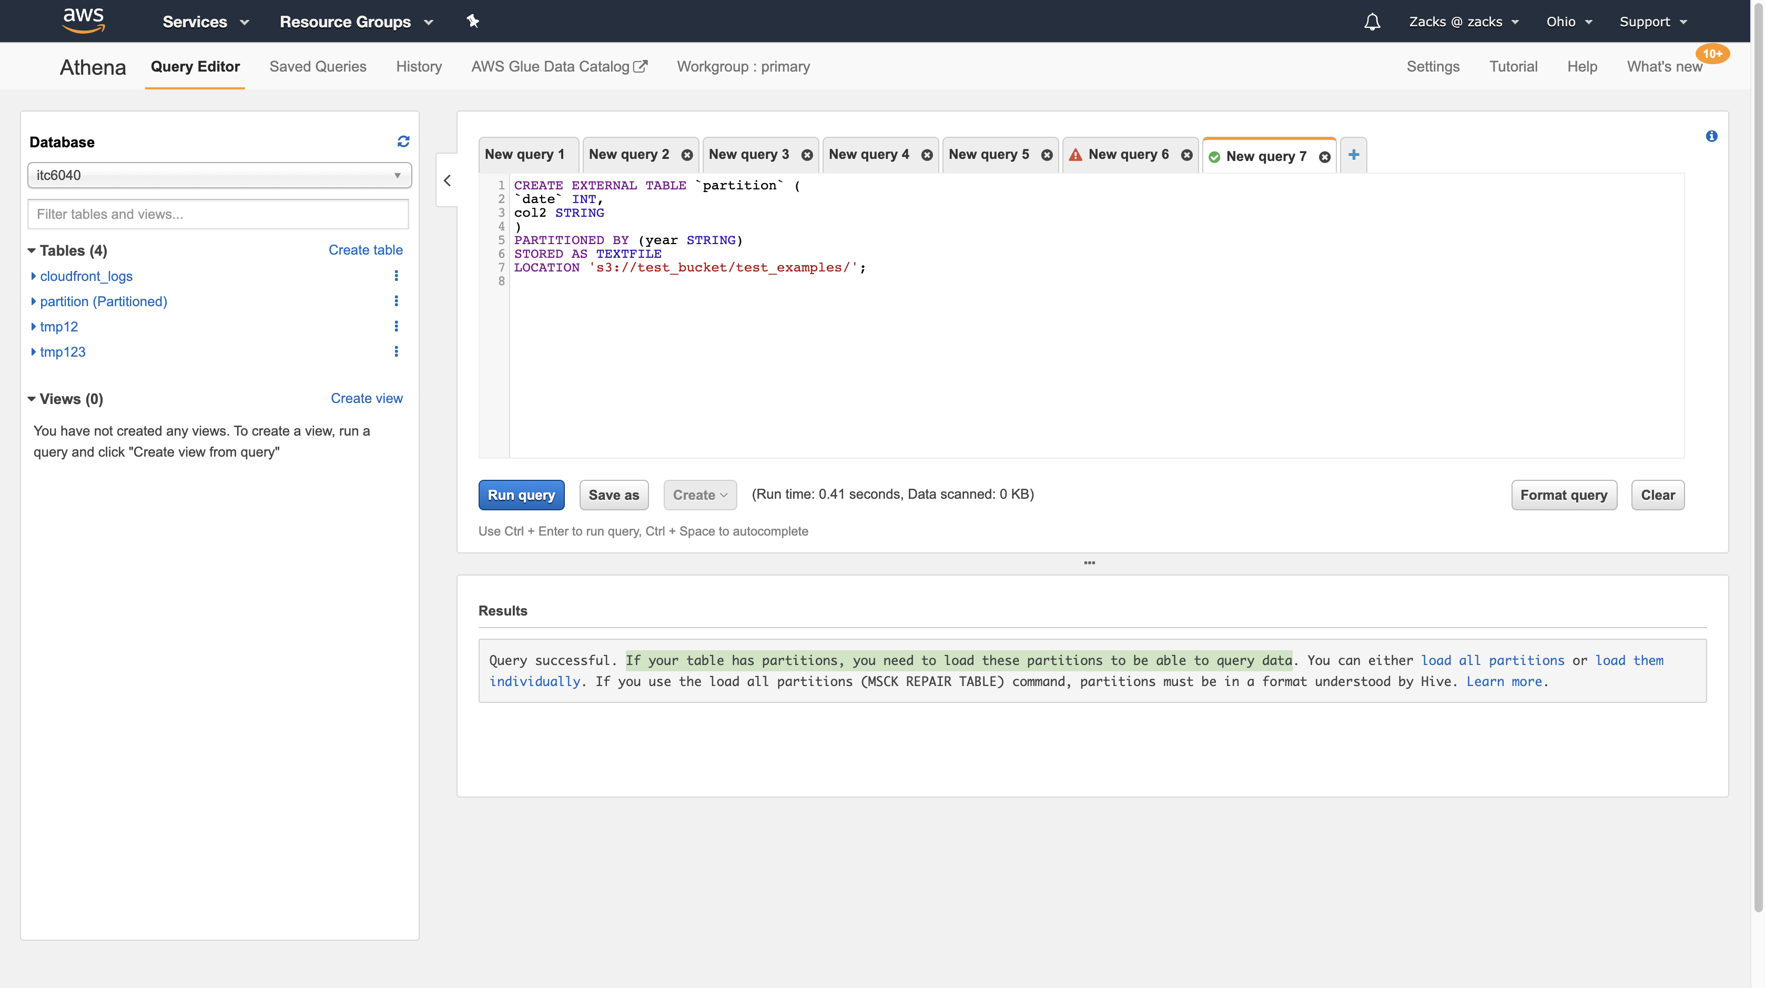Viewport: 1765px width, 988px height.
Task: Close the New query 6 tab
Action: pos(1186,155)
